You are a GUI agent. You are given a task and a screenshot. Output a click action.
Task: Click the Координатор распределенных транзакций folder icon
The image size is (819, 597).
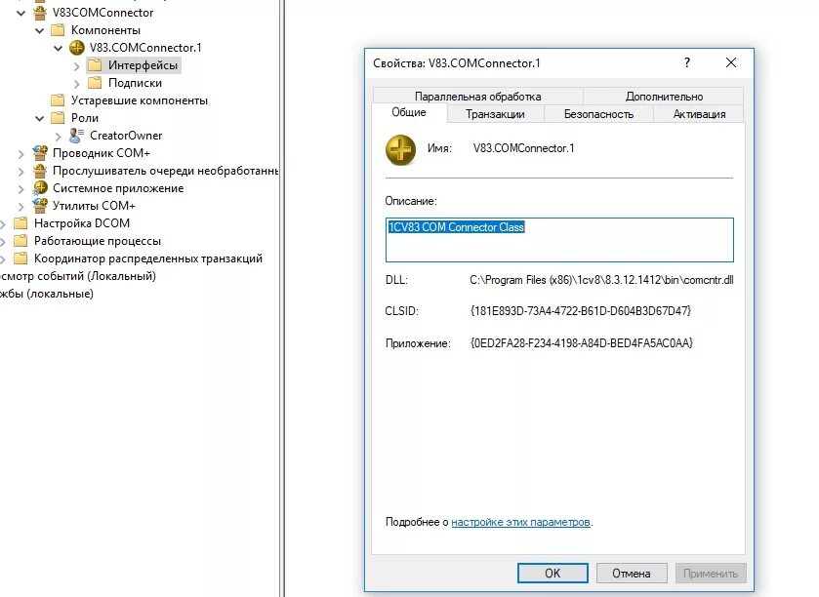[20, 259]
